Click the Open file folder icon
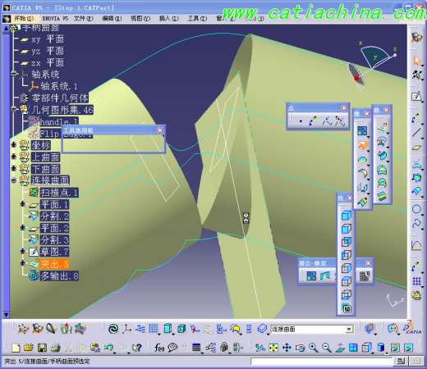The image size is (427, 369). pyautogui.click(x=29, y=348)
